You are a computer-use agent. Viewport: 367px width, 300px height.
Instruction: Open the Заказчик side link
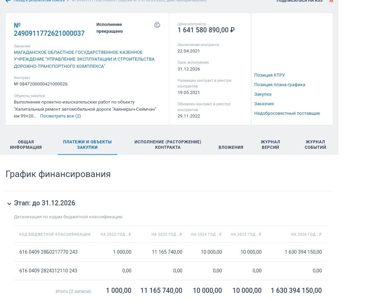point(264,104)
